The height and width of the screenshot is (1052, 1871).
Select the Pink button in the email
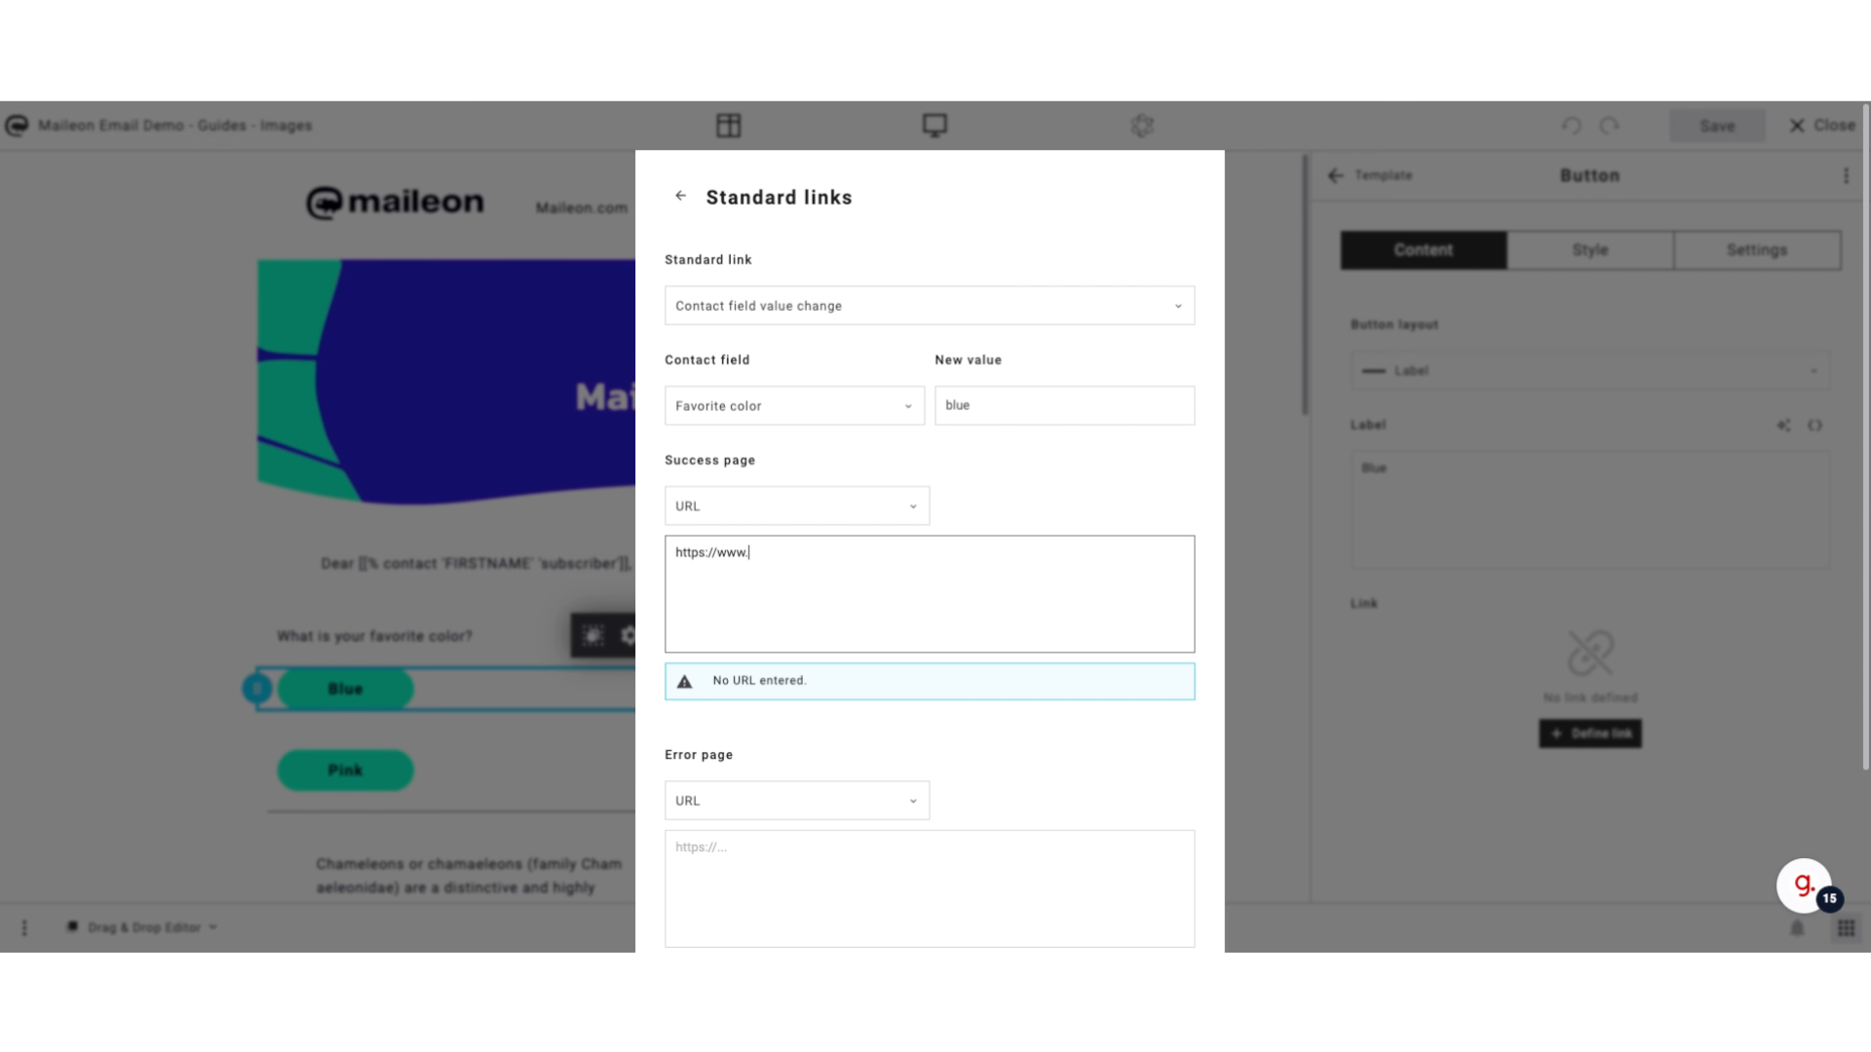click(345, 770)
